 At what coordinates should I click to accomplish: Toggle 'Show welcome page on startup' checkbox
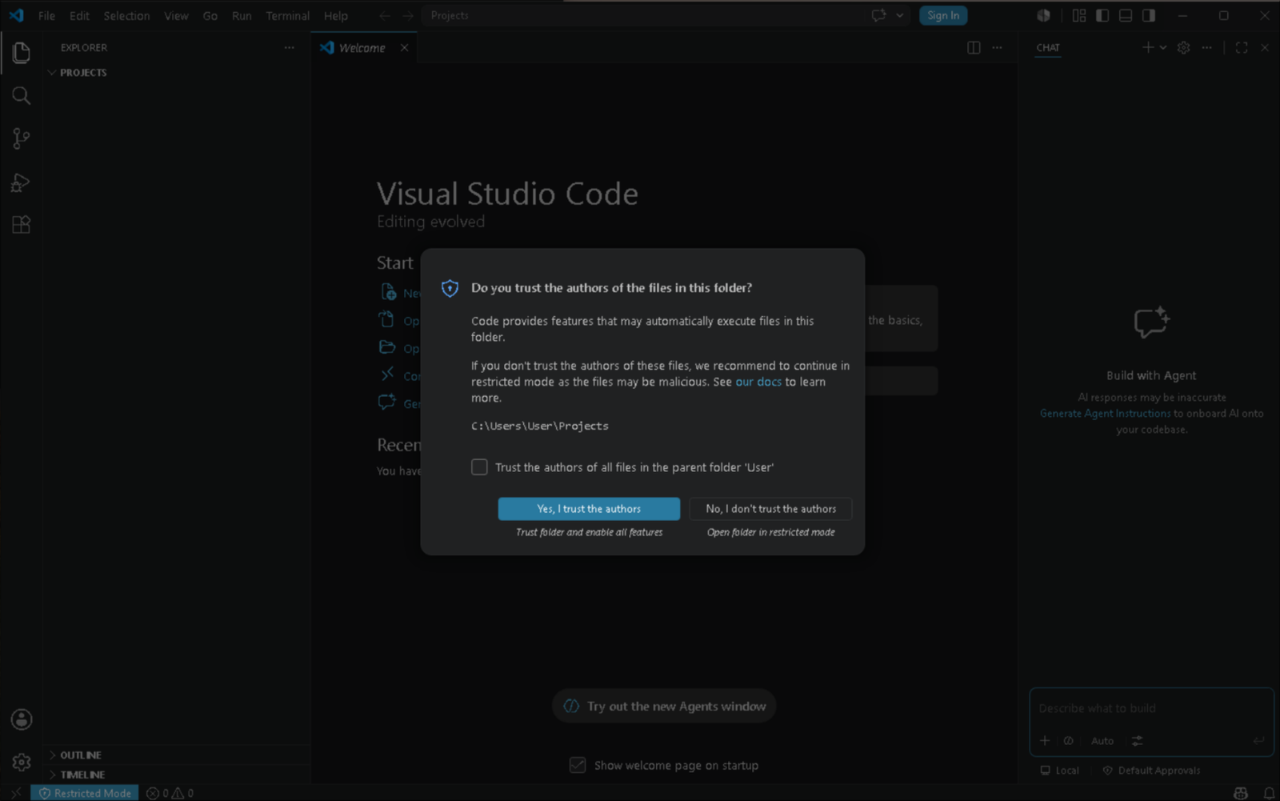pyautogui.click(x=578, y=766)
